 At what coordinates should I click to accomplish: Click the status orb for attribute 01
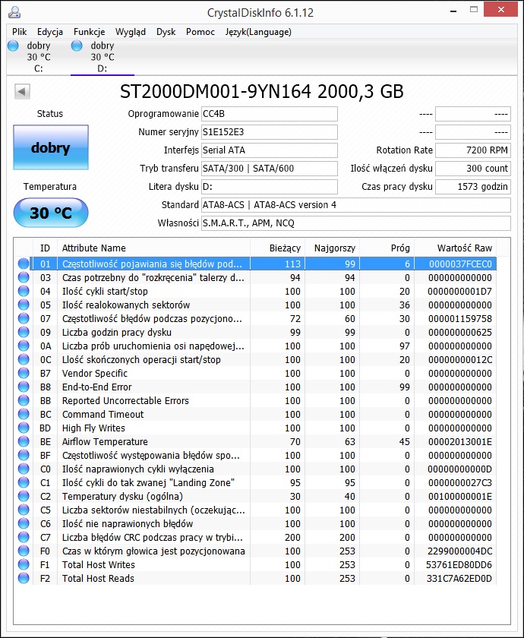click(x=24, y=264)
